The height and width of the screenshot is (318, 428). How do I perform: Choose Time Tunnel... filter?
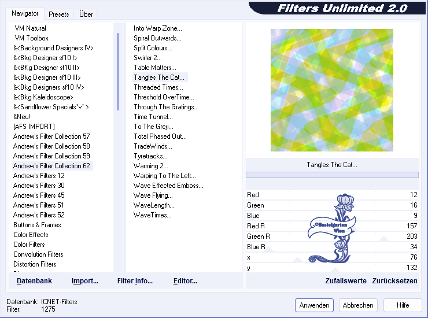pyautogui.click(x=153, y=117)
